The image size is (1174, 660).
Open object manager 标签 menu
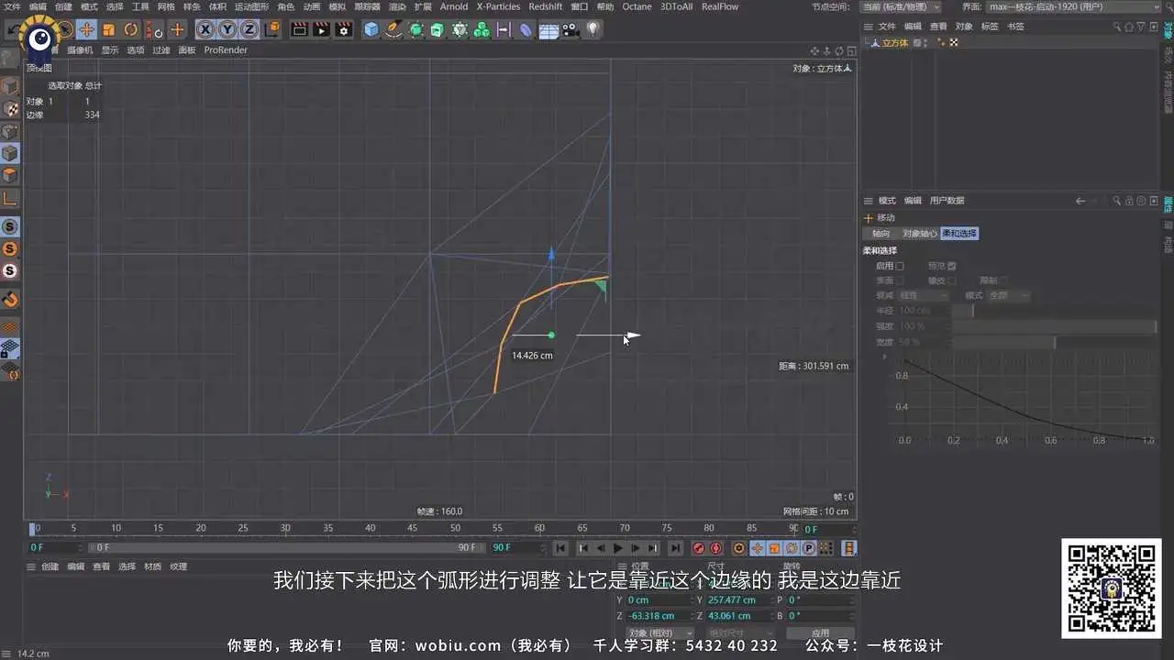[x=990, y=27]
